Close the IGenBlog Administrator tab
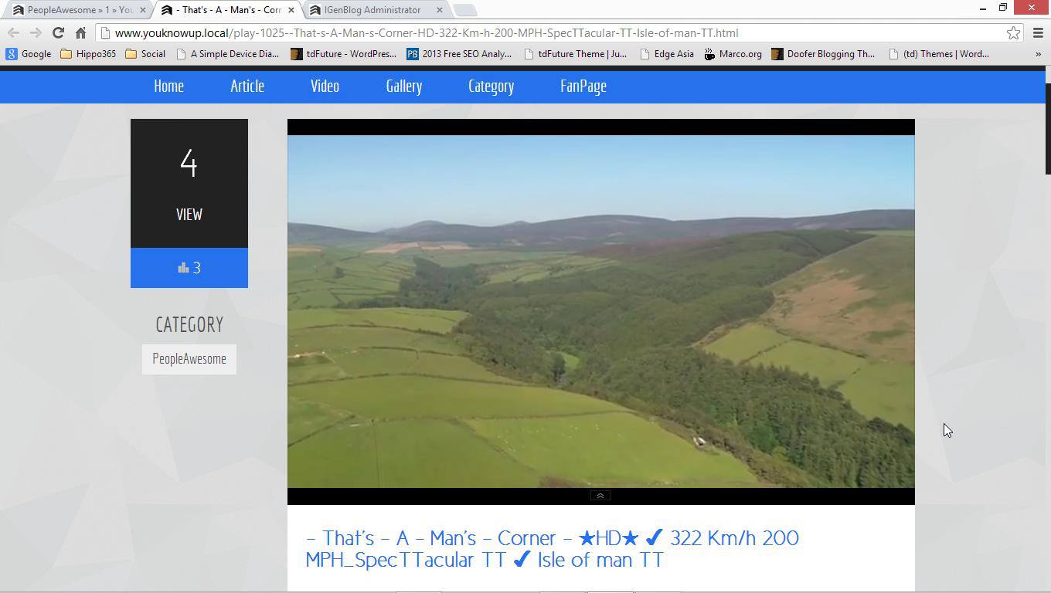The height and width of the screenshot is (593, 1051). point(439,10)
